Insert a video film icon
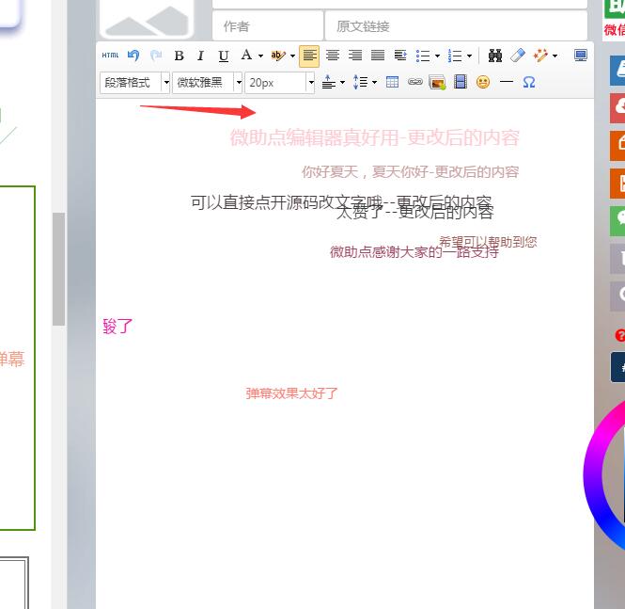 pyautogui.click(x=461, y=82)
